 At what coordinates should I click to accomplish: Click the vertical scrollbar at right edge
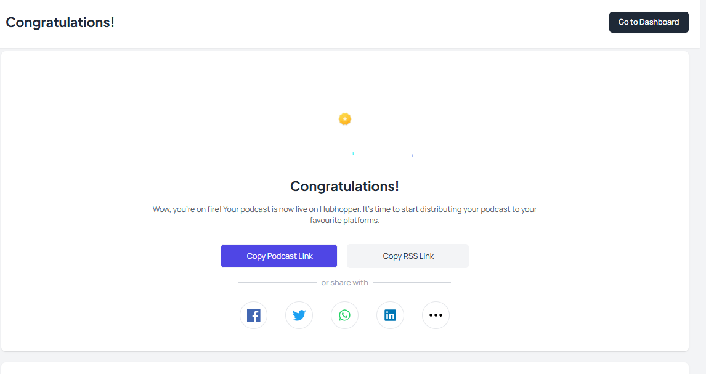coord(703,187)
